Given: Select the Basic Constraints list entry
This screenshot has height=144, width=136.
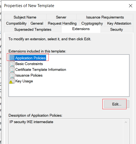Looking at the screenshot, I should tap(29, 64).
